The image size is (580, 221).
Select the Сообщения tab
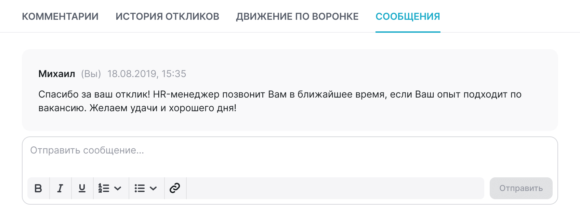(408, 16)
